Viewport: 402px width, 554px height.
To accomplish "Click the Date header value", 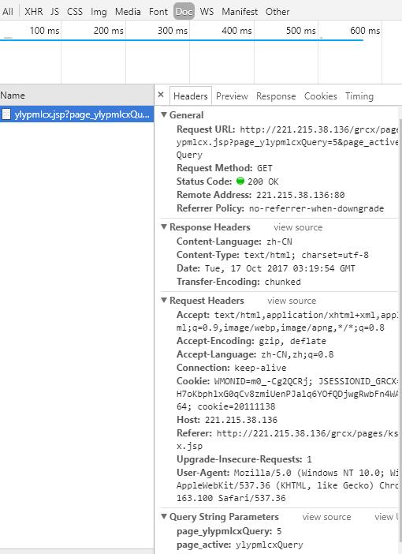I will (280, 268).
